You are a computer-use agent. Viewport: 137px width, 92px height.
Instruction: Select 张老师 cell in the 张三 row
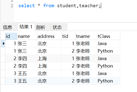click(x=86, y=44)
